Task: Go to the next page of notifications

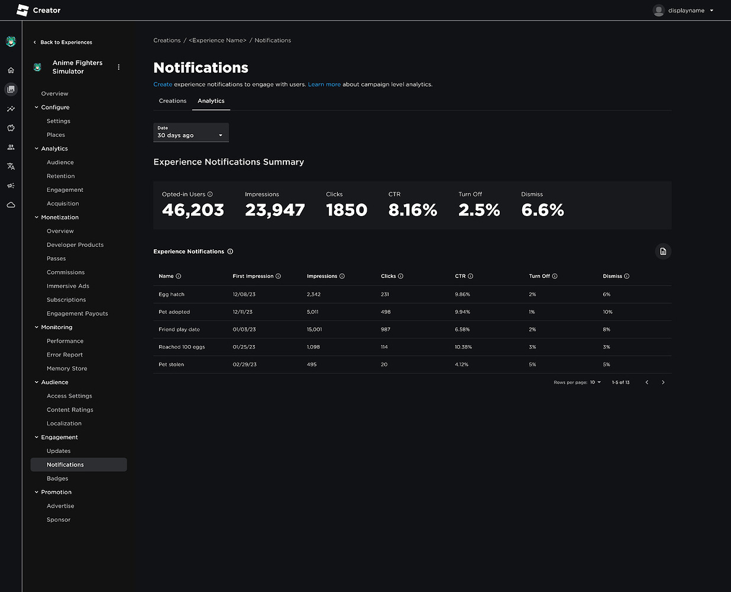Action: tap(663, 382)
